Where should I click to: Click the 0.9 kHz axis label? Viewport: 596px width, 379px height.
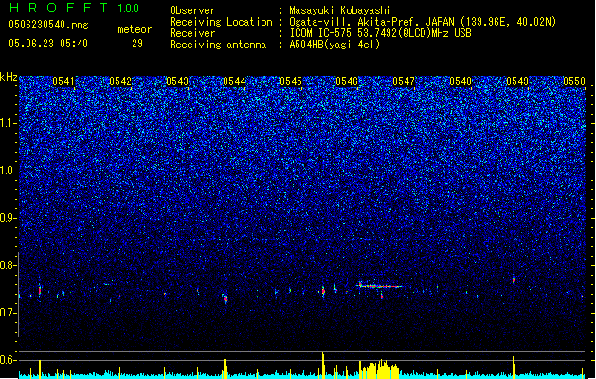(x=9, y=218)
